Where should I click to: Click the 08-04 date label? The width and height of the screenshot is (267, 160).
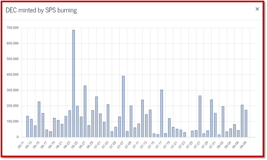(x=228, y=145)
